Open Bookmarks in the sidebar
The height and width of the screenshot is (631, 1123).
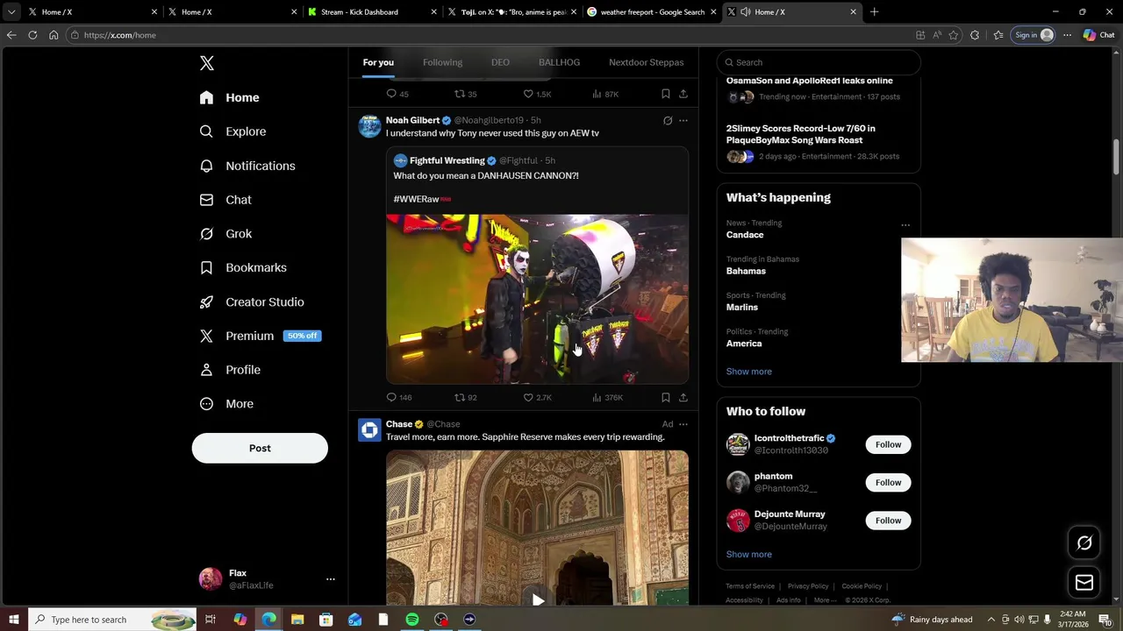(244, 267)
